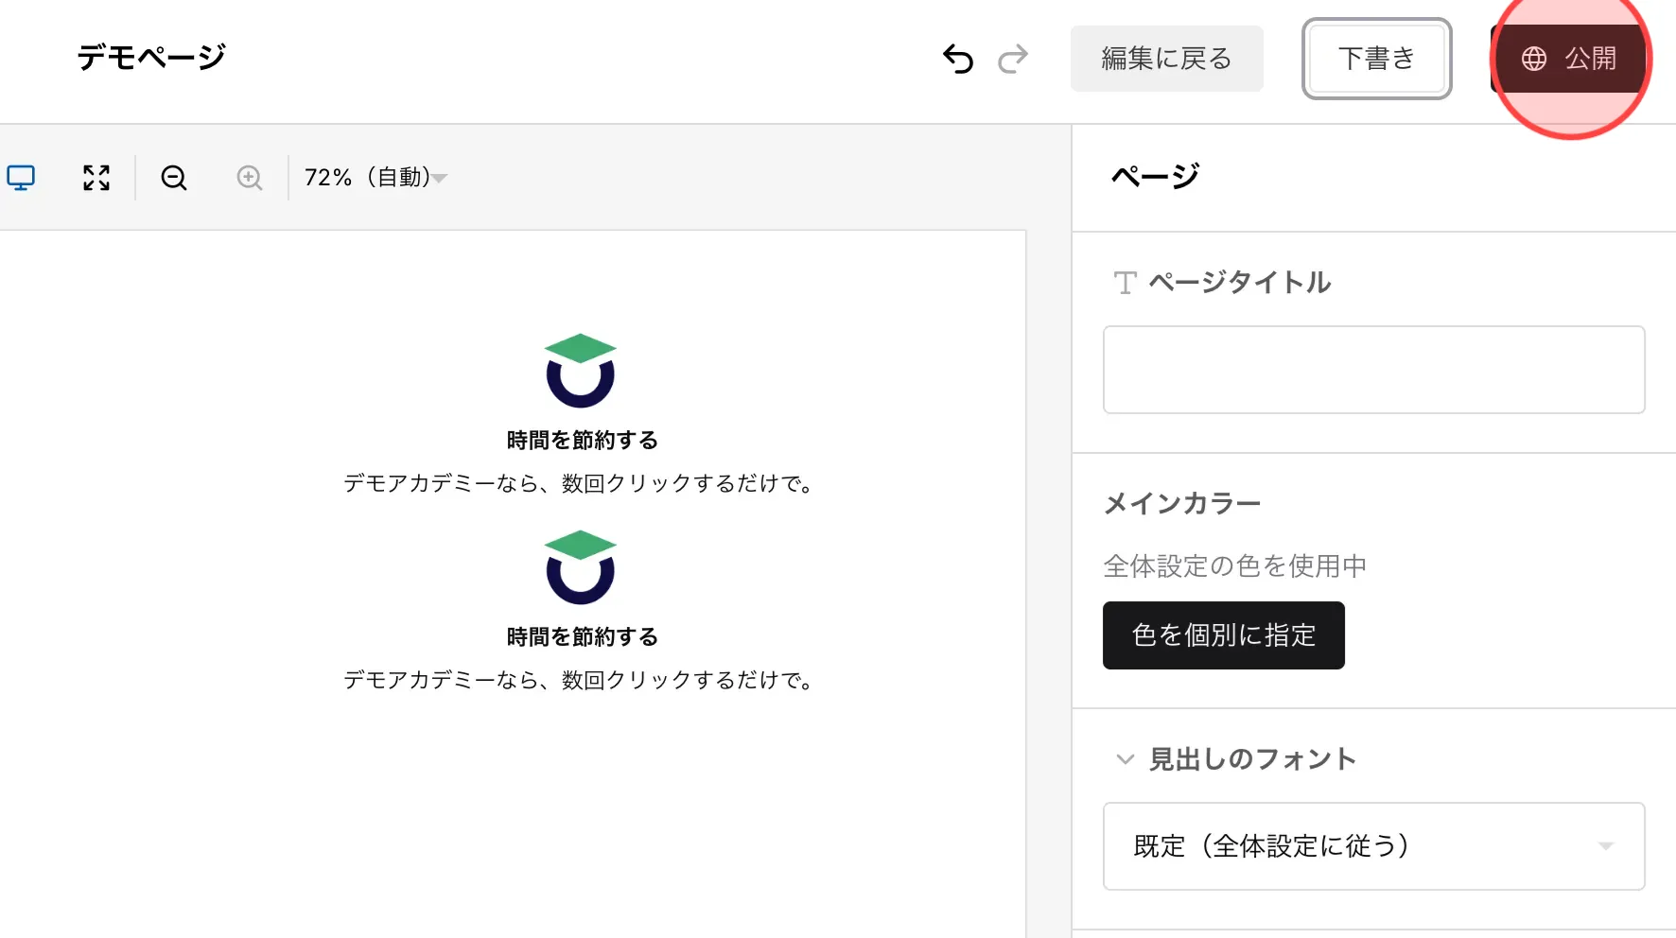Click 編集に戻る button
This screenshot has height=938, width=1676.
1167,59
